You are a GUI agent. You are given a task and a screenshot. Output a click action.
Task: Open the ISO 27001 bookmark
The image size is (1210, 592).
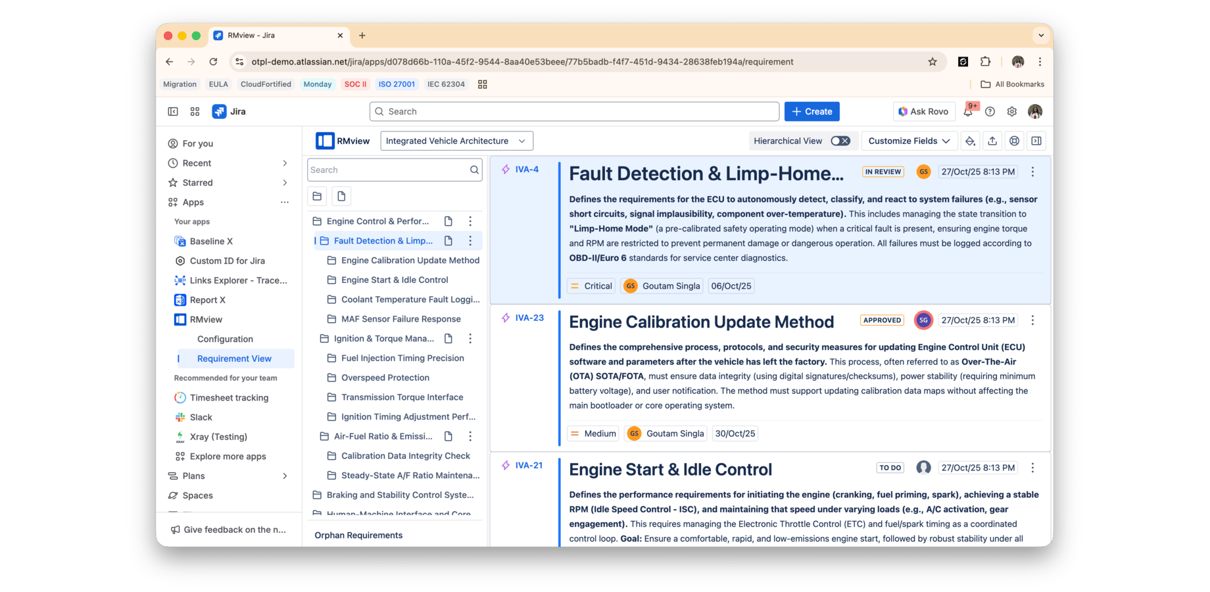click(397, 84)
